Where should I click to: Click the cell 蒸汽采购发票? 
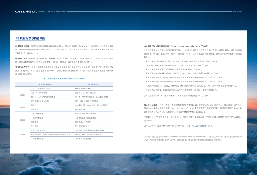[80, 110]
